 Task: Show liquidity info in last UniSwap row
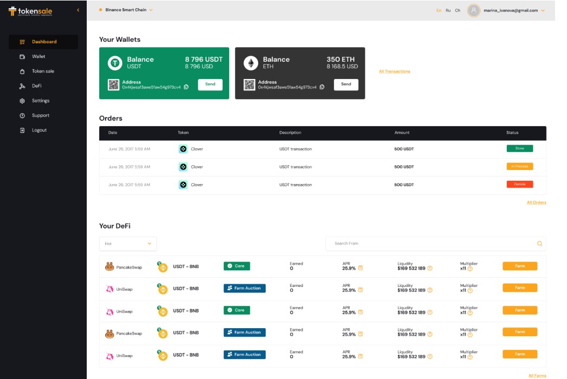(x=430, y=356)
